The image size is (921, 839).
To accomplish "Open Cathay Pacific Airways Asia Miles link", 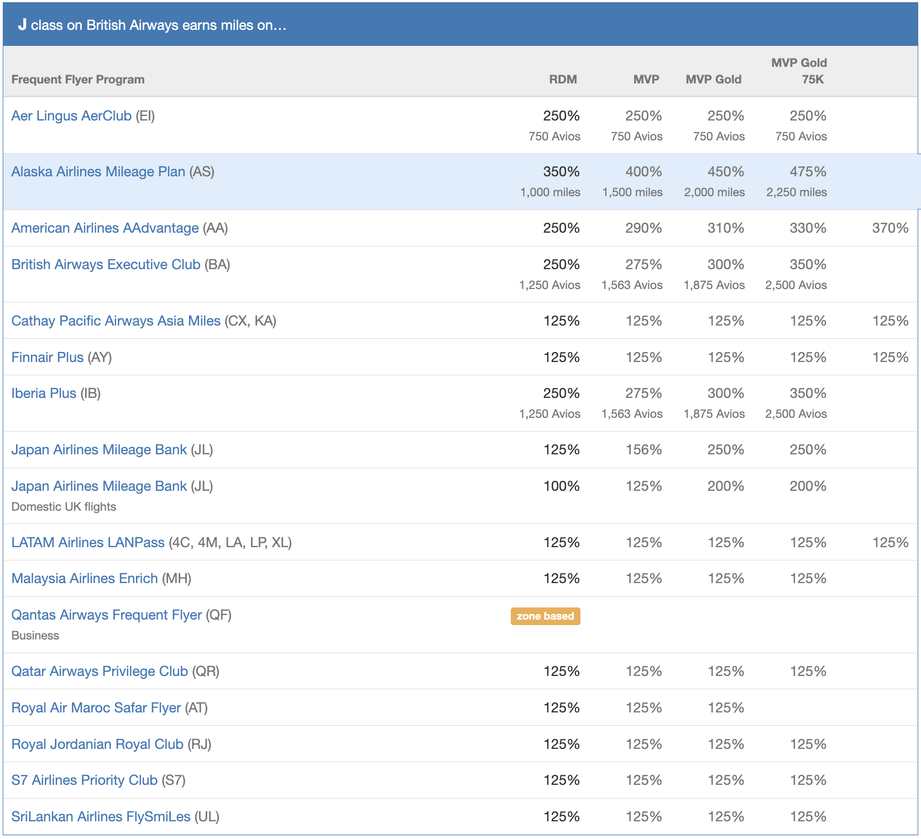I will coord(116,321).
